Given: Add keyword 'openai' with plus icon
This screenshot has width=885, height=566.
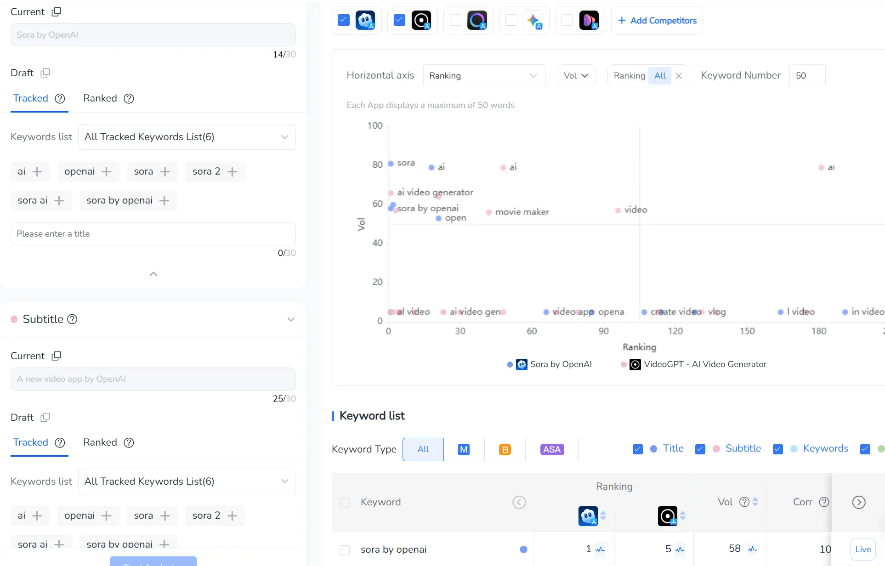Looking at the screenshot, I should point(107,172).
